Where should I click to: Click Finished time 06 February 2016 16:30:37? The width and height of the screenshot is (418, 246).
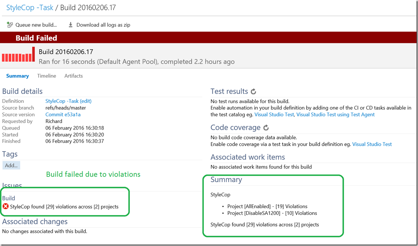(x=75, y=141)
